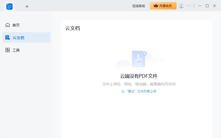This screenshot has width=221, height=138.
Task: Open 工具 tools in sidebar
Action: click(26, 50)
